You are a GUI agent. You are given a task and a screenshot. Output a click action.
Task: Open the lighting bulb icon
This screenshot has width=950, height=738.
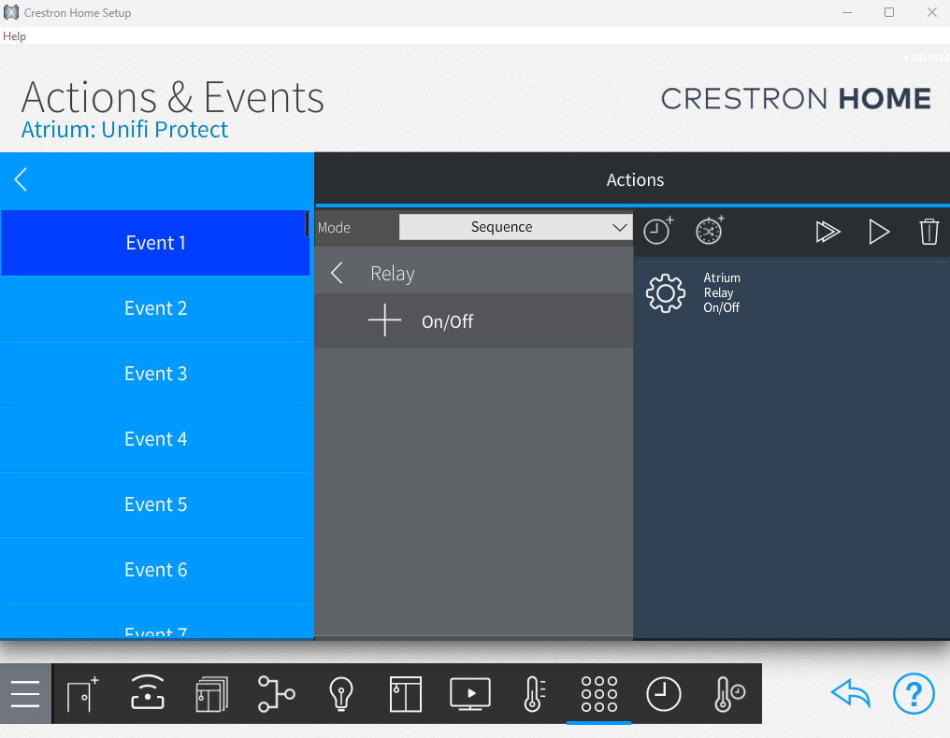[x=341, y=694]
